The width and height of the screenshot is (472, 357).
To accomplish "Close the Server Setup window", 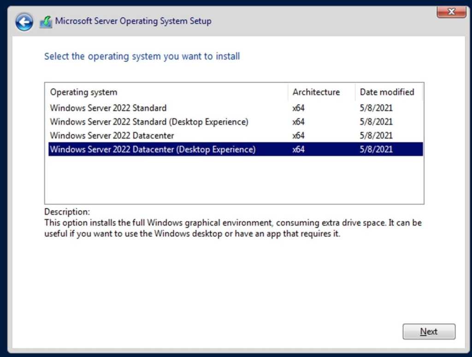I will point(451,12).
